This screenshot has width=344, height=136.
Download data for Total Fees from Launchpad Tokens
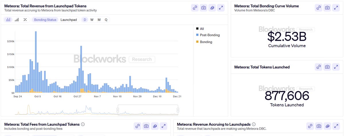[155, 126]
